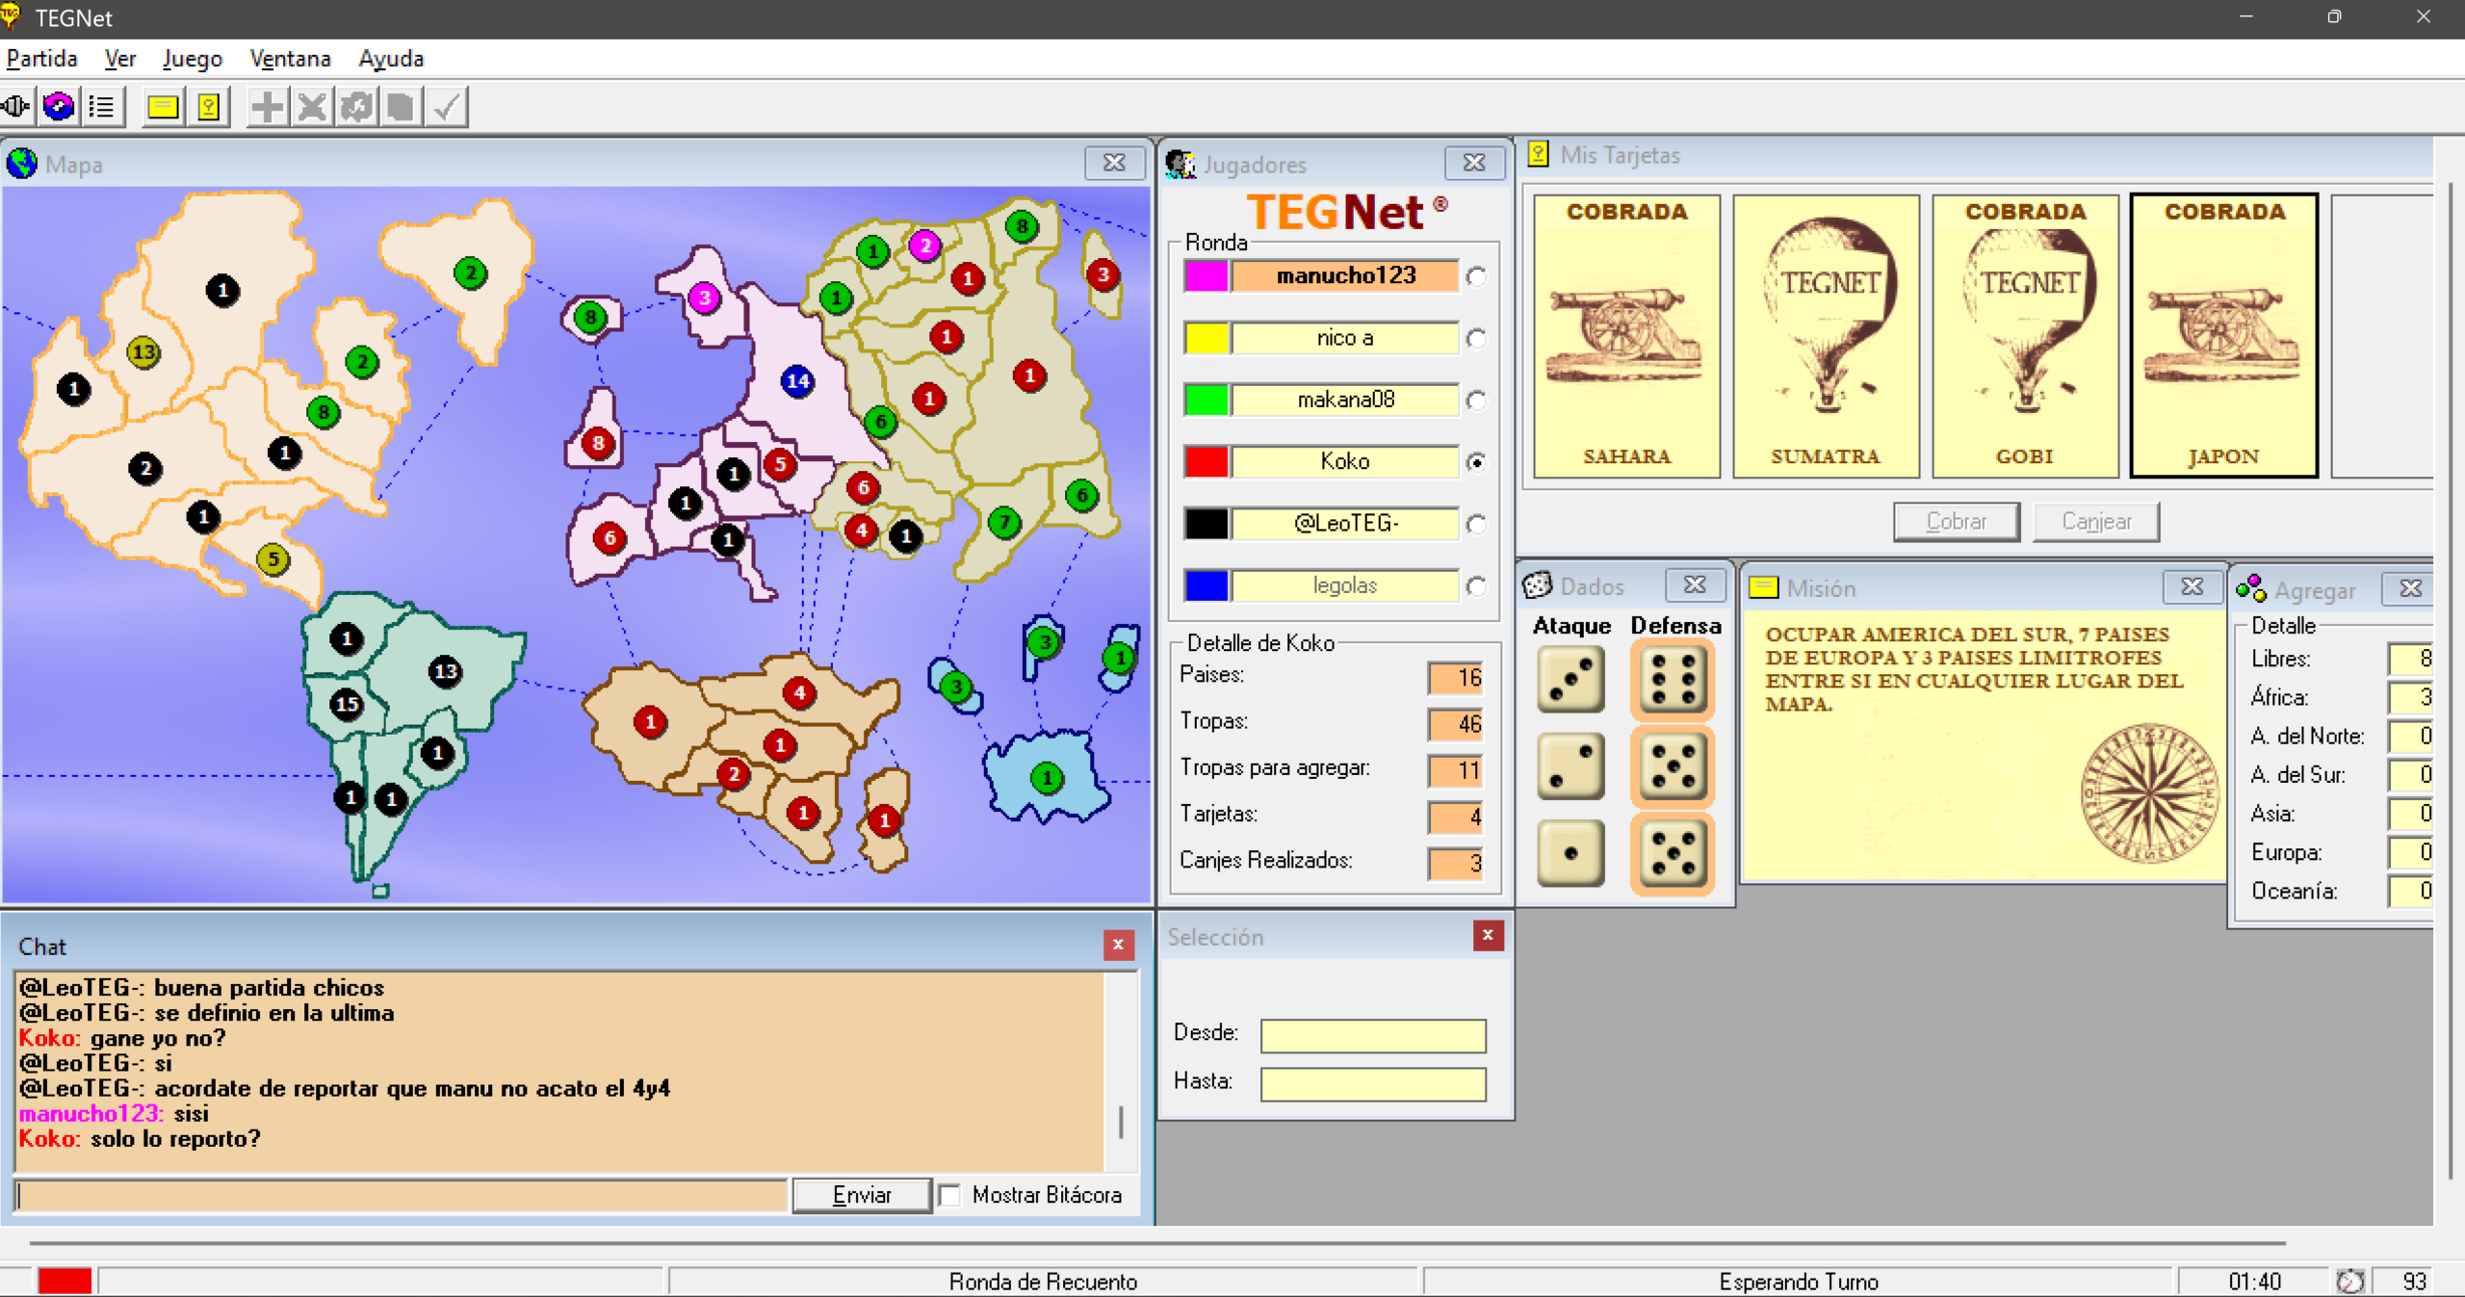Open the Partida menu

point(41,59)
